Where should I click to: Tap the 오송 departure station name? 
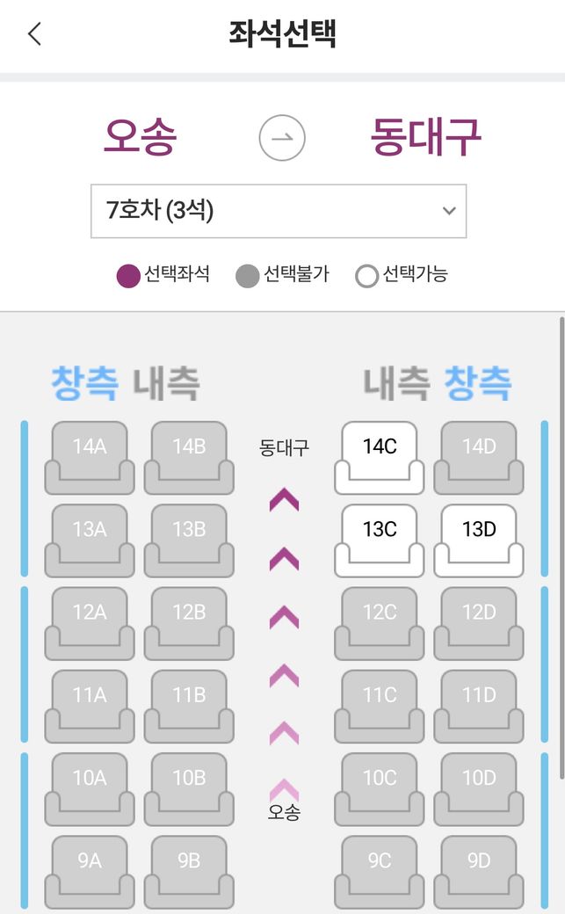click(141, 136)
